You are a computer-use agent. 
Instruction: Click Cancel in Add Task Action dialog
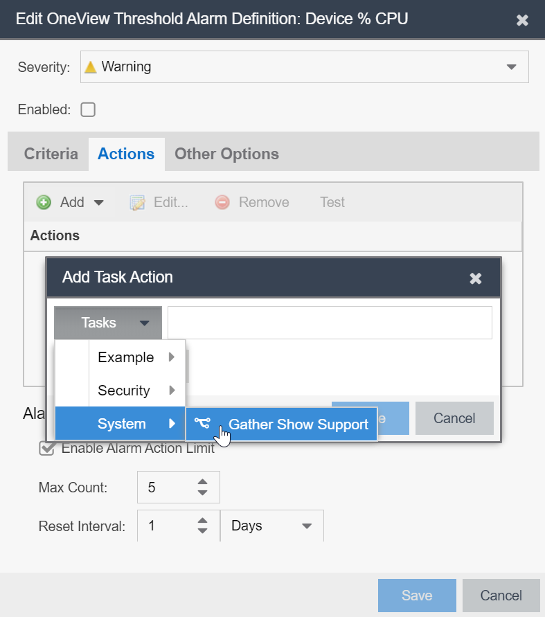point(454,418)
